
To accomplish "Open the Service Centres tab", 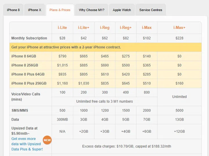I will 151,10.
